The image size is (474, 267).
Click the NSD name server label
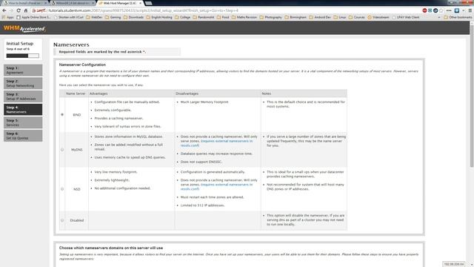77,189
